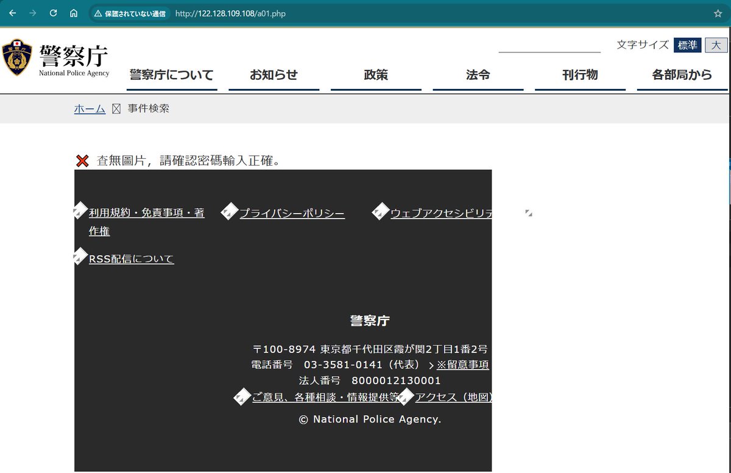Click the broken image icon beside プライバシーポリシー

pyautogui.click(x=229, y=212)
